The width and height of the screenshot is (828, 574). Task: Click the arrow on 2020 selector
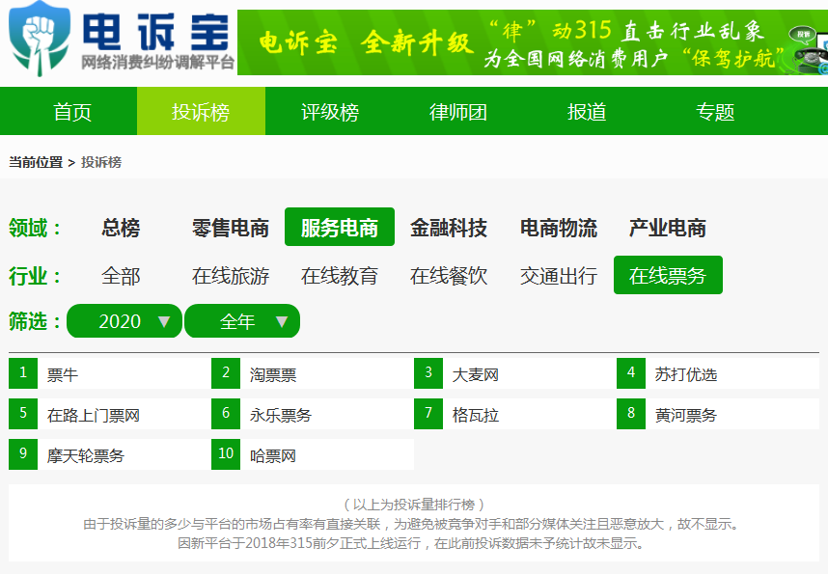coord(164,321)
